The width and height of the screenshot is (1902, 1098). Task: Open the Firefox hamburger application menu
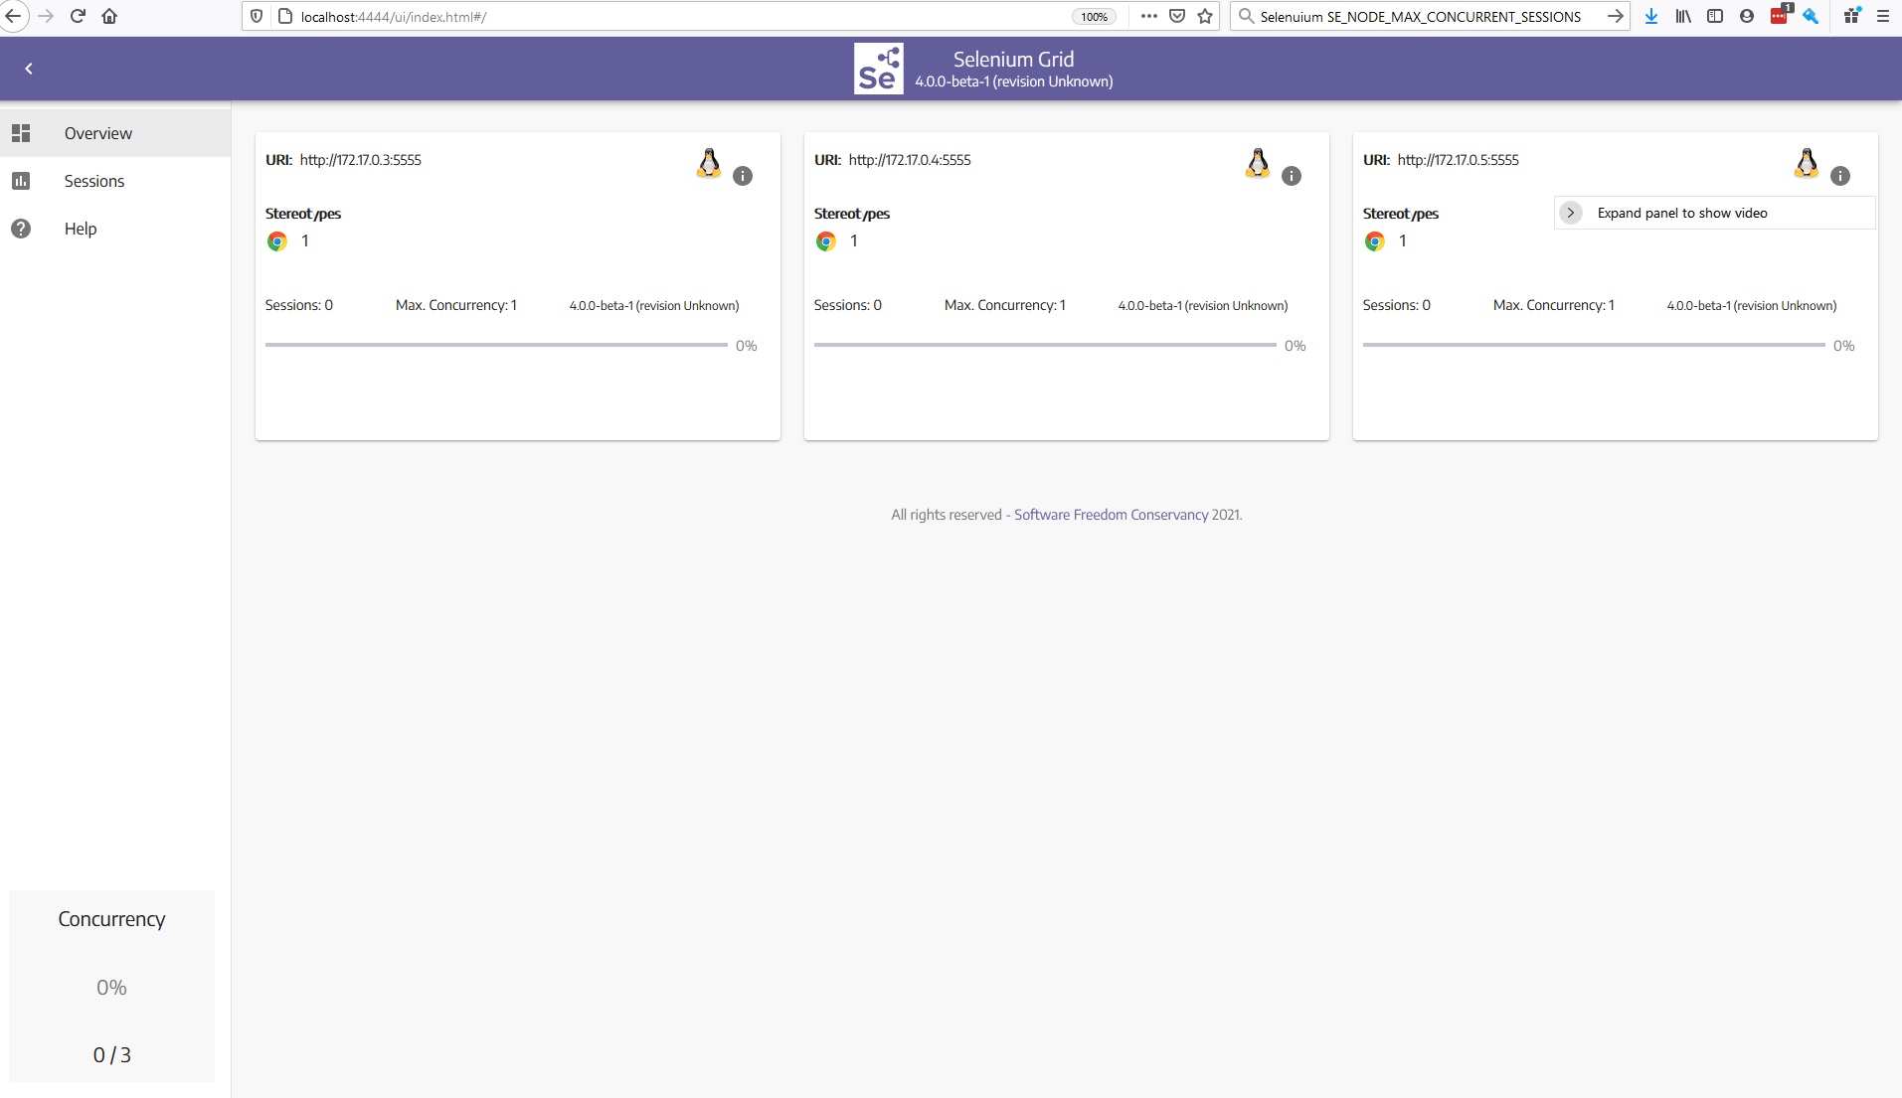pos(1883,16)
